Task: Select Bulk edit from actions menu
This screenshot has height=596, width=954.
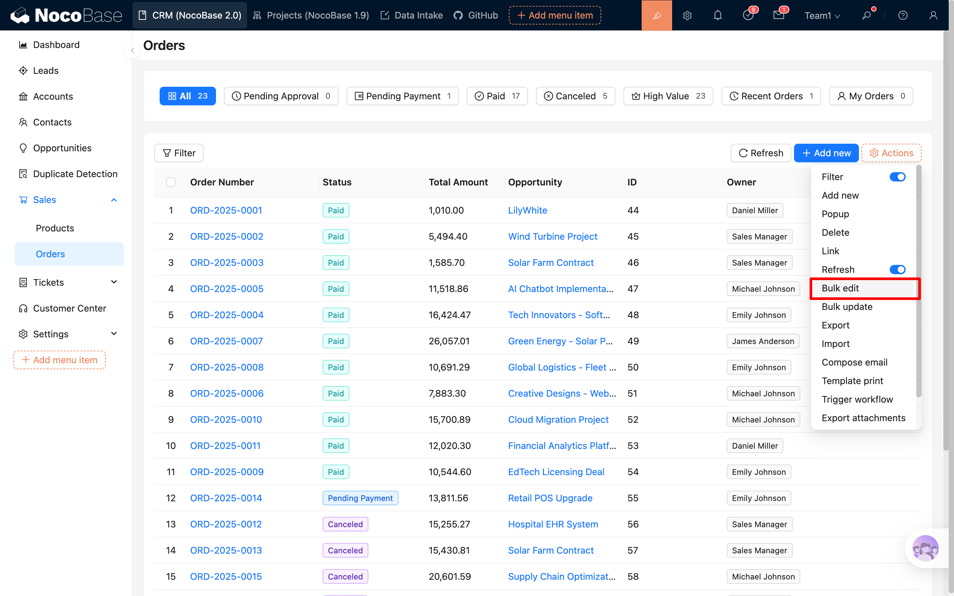Action: 840,288
